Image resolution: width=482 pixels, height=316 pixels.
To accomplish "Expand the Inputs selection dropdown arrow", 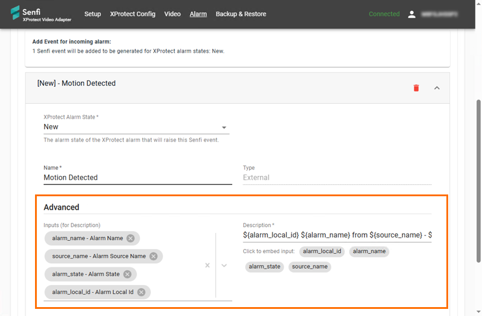I will coord(224,266).
